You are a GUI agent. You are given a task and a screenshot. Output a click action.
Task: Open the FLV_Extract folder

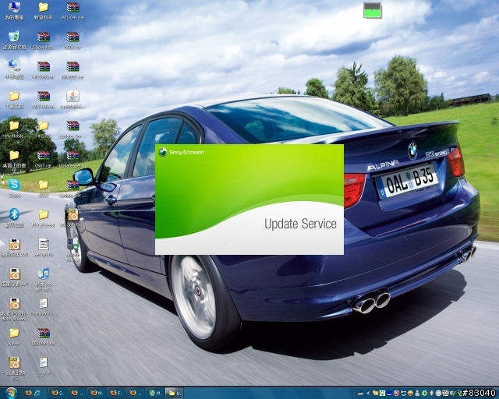tap(44, 218)
